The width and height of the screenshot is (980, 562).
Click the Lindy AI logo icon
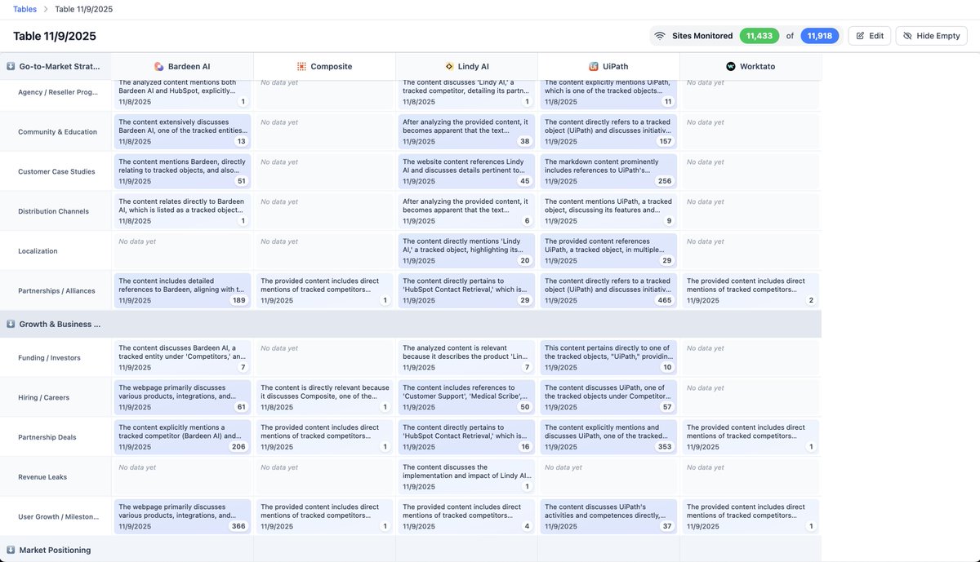449,66
